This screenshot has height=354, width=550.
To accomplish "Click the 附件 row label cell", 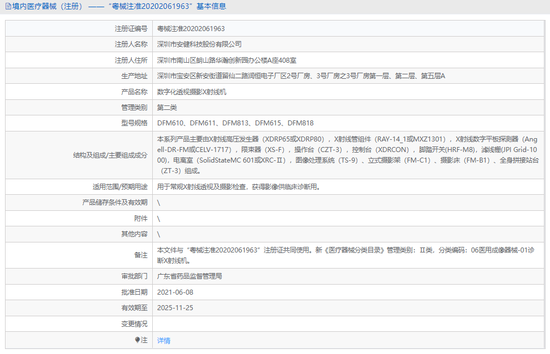I will coord(142,218).
